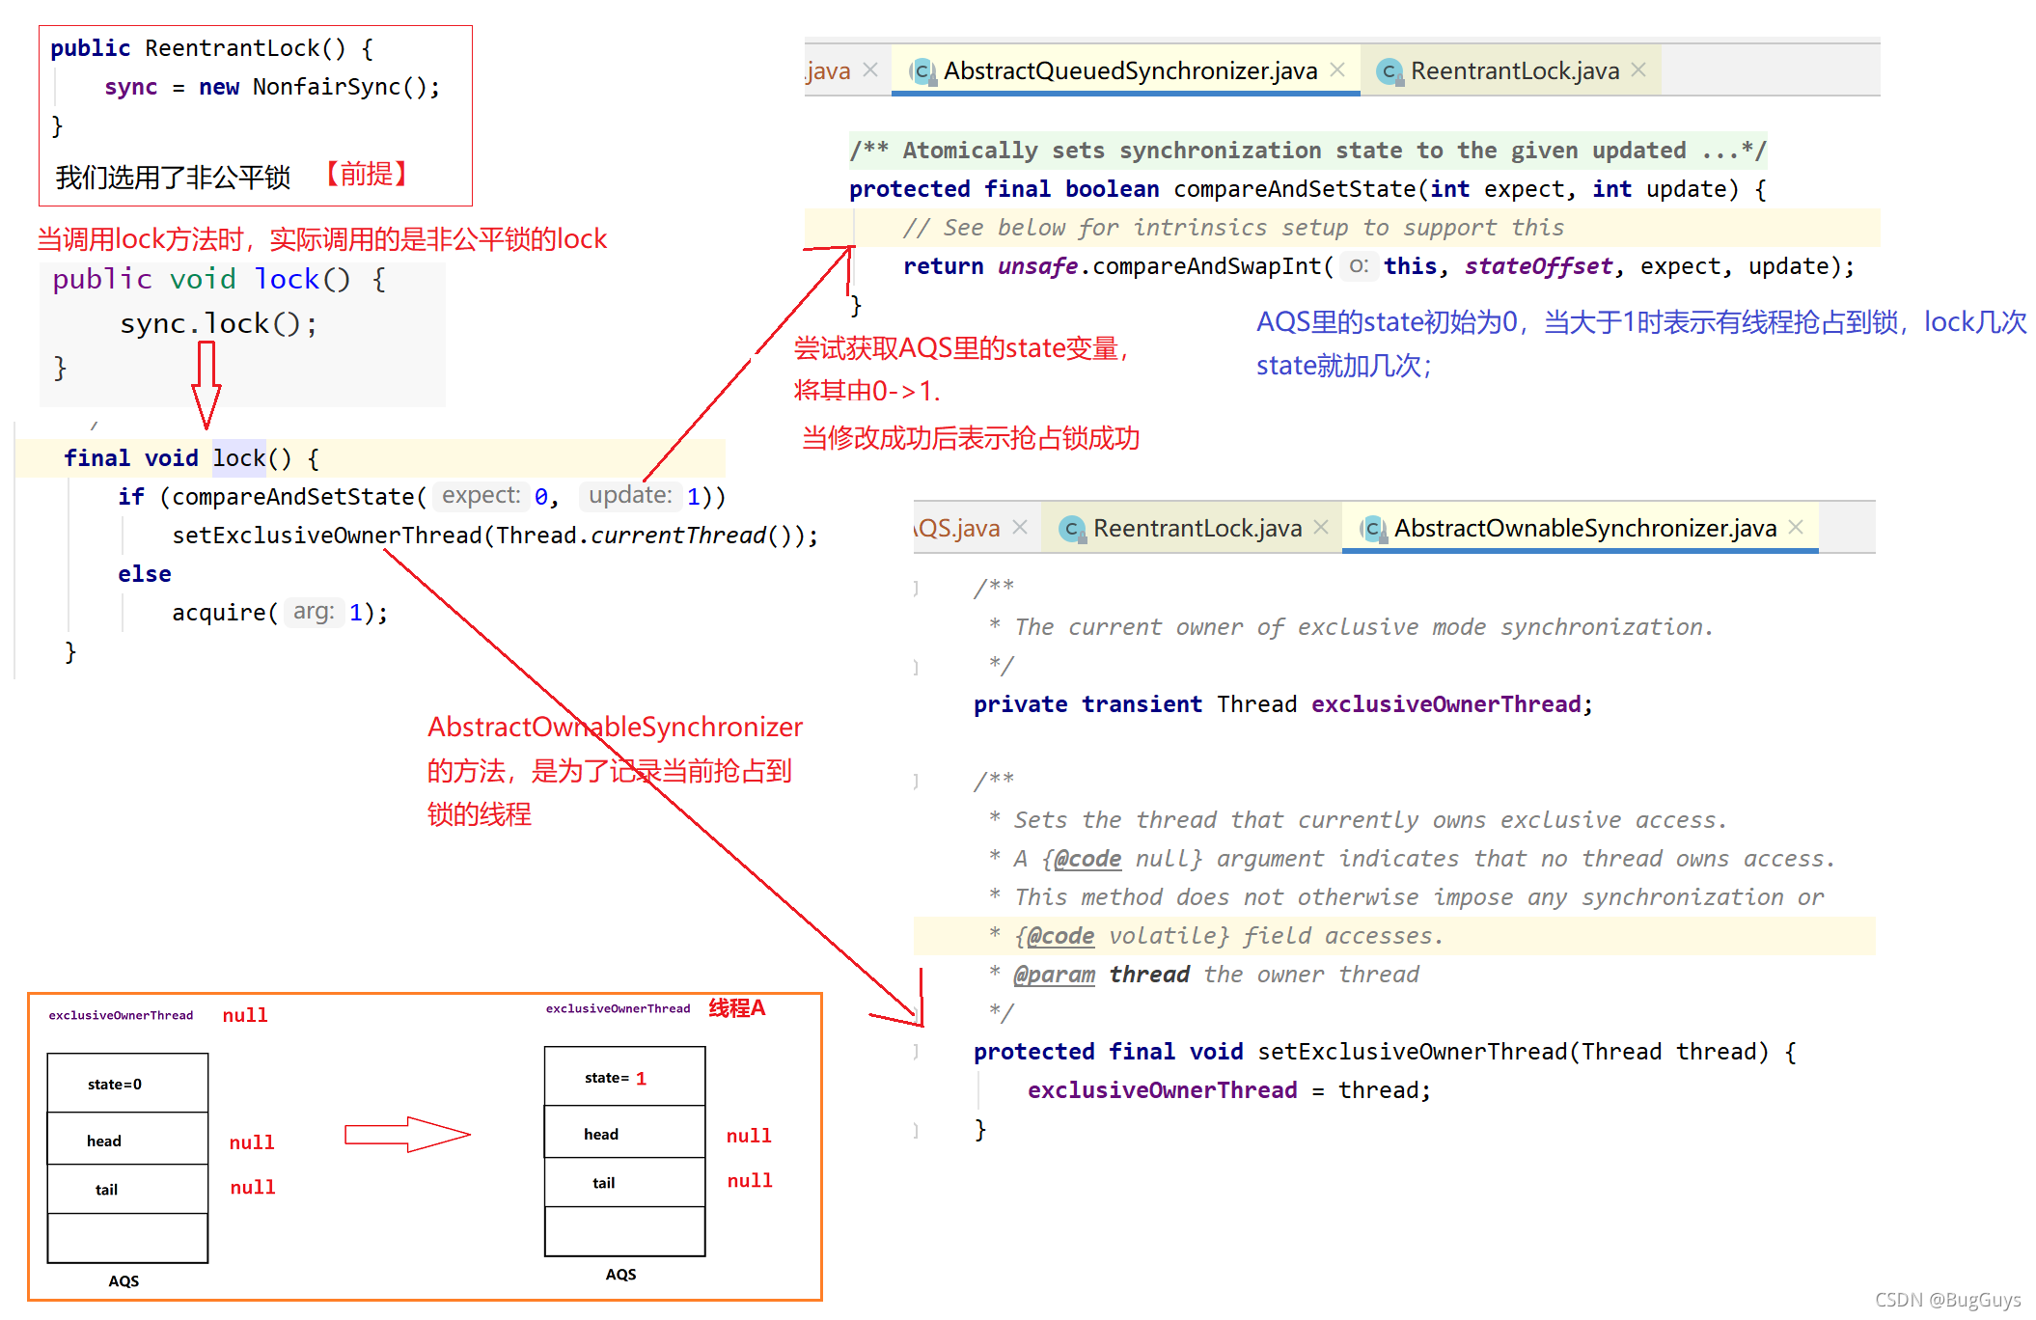This screenshot has height=1320, width=2036.
Task: Click the acquire call after else
Action: [x=218, y=613]
